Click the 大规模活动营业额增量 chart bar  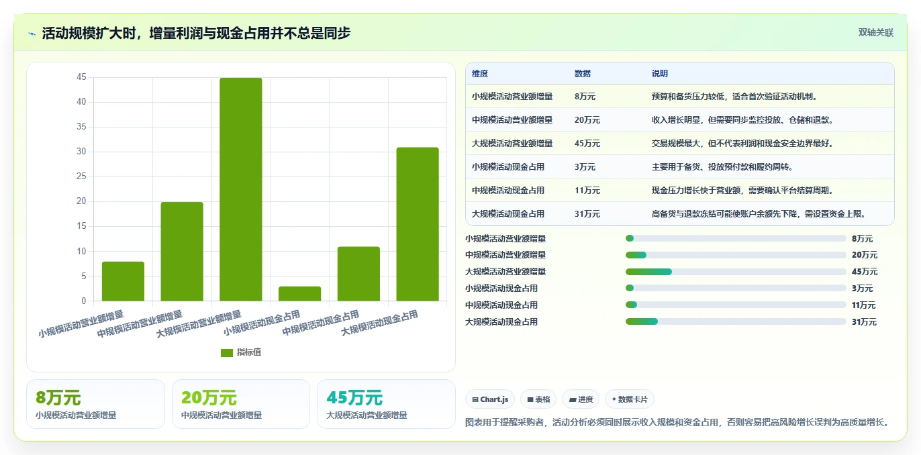click(x=241, y=189)
